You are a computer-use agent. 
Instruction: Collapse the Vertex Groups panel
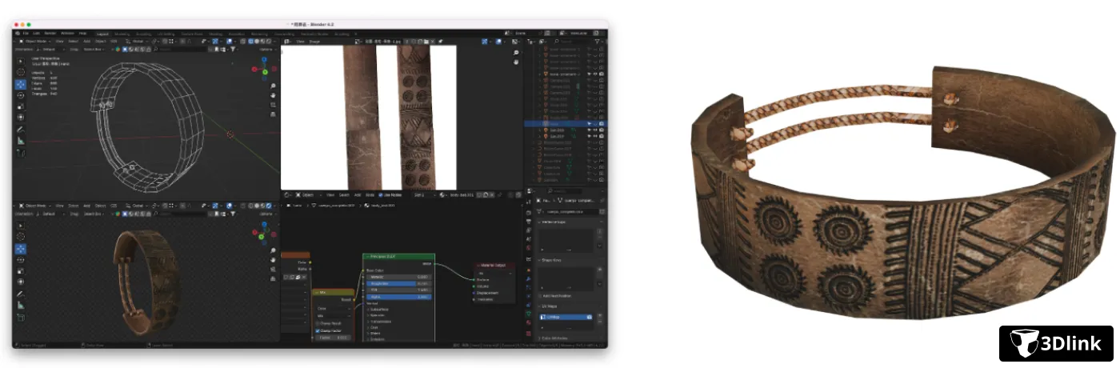tap(552, 222)
